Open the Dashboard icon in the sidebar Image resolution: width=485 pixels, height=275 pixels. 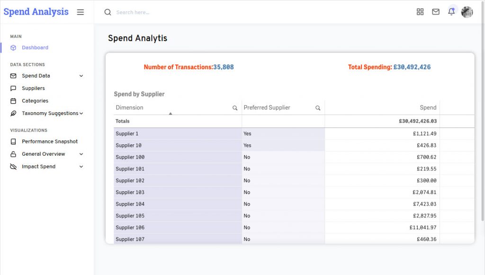[x=13, y=47]
